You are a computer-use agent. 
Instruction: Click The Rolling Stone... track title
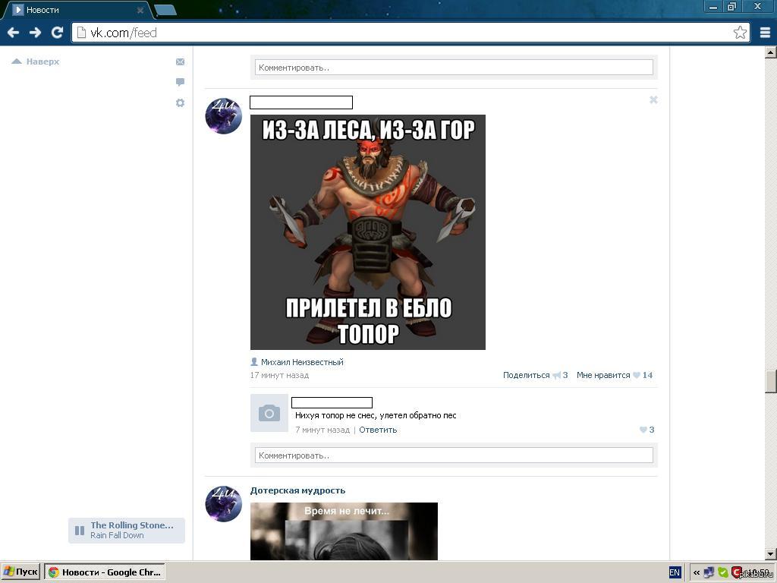[132, 525]
